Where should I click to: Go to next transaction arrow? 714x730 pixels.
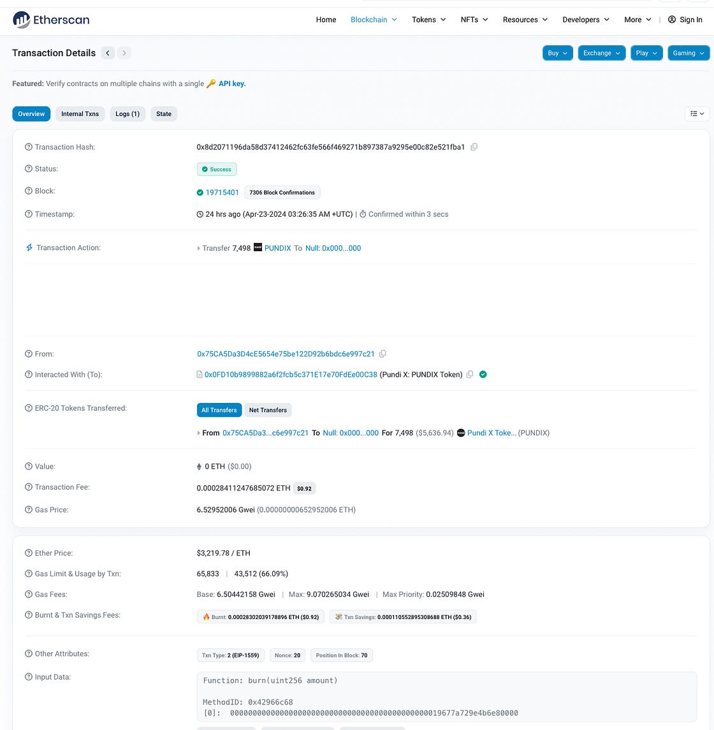pos(124,53)
